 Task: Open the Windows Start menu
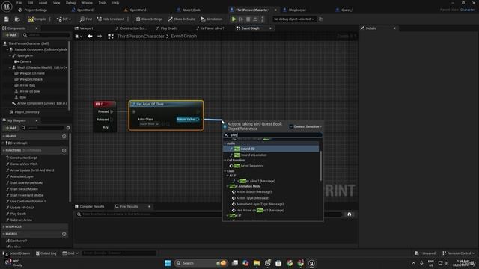(x=168, y=263)
